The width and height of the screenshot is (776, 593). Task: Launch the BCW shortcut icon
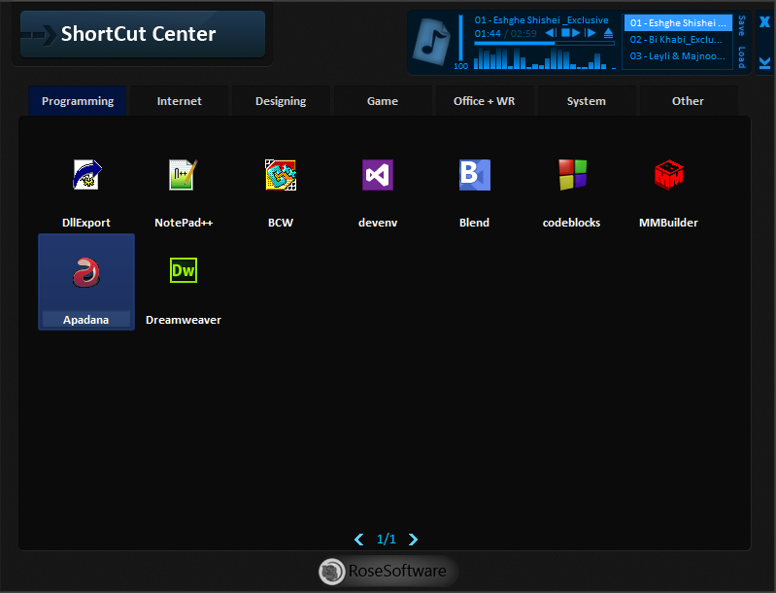pos(281,174)
